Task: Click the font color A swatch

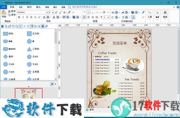Action: point(44,17)
